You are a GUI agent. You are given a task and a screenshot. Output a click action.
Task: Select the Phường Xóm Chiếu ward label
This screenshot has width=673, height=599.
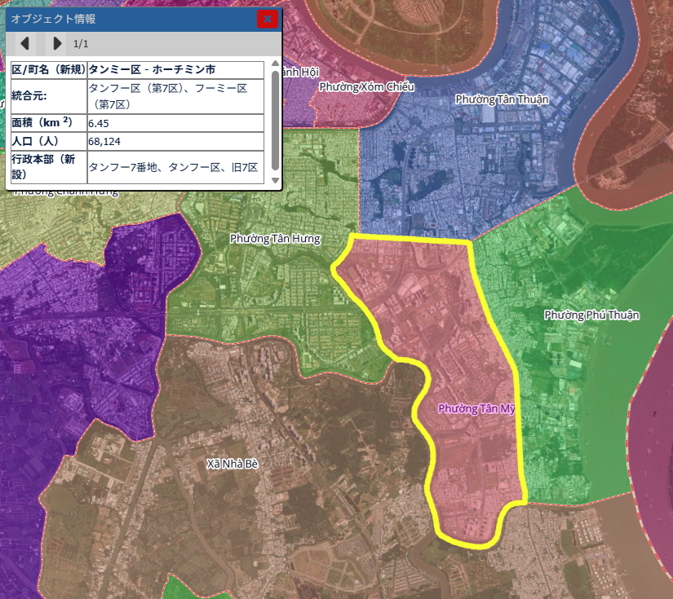367,86
